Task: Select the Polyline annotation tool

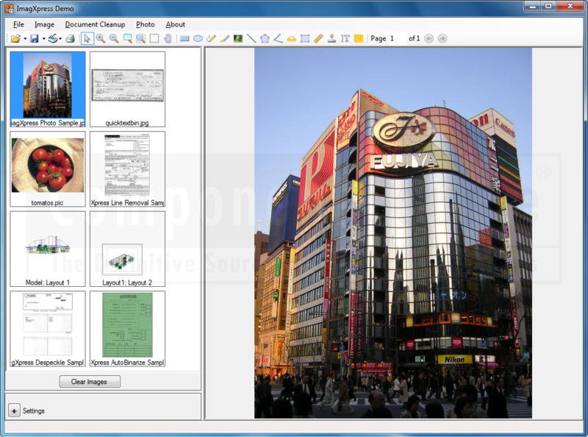Action: tap(278, 38)
